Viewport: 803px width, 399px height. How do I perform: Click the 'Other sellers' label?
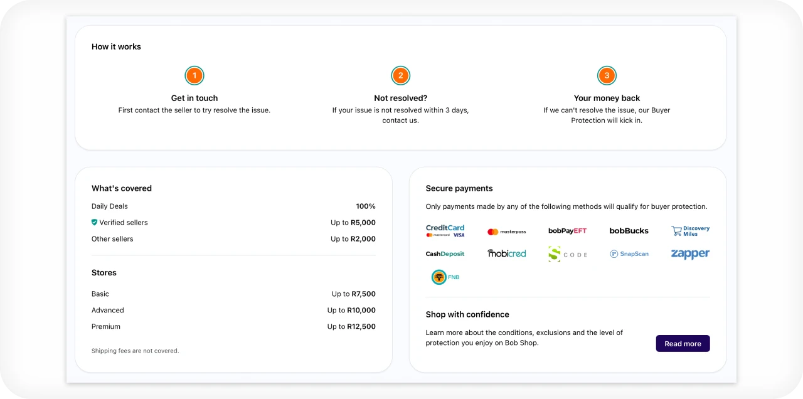112,238
